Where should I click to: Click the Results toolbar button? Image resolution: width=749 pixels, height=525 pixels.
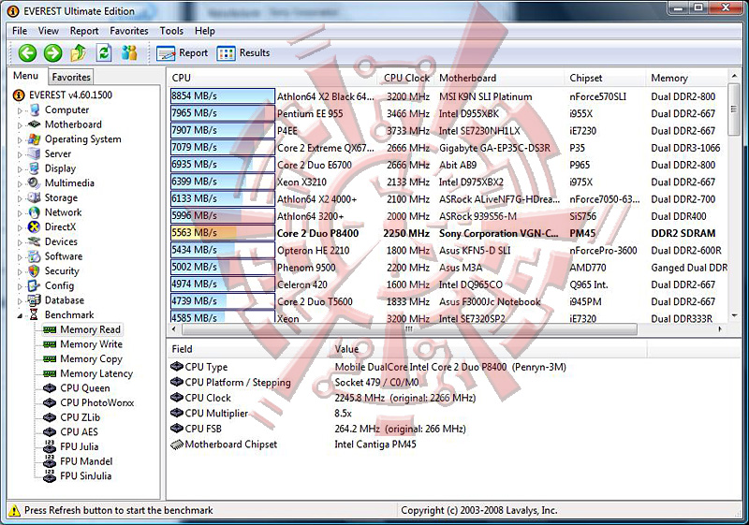pos(243,53)
